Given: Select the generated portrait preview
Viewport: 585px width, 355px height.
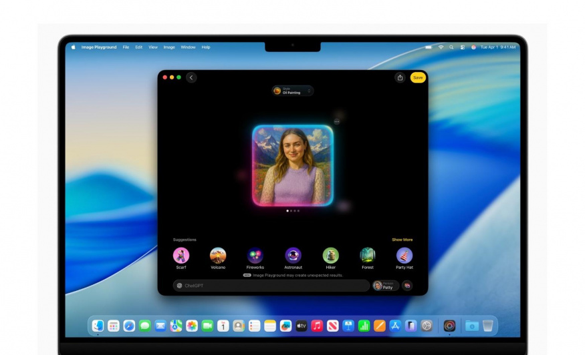Looking at the screenshot, I should click(293, 165).
